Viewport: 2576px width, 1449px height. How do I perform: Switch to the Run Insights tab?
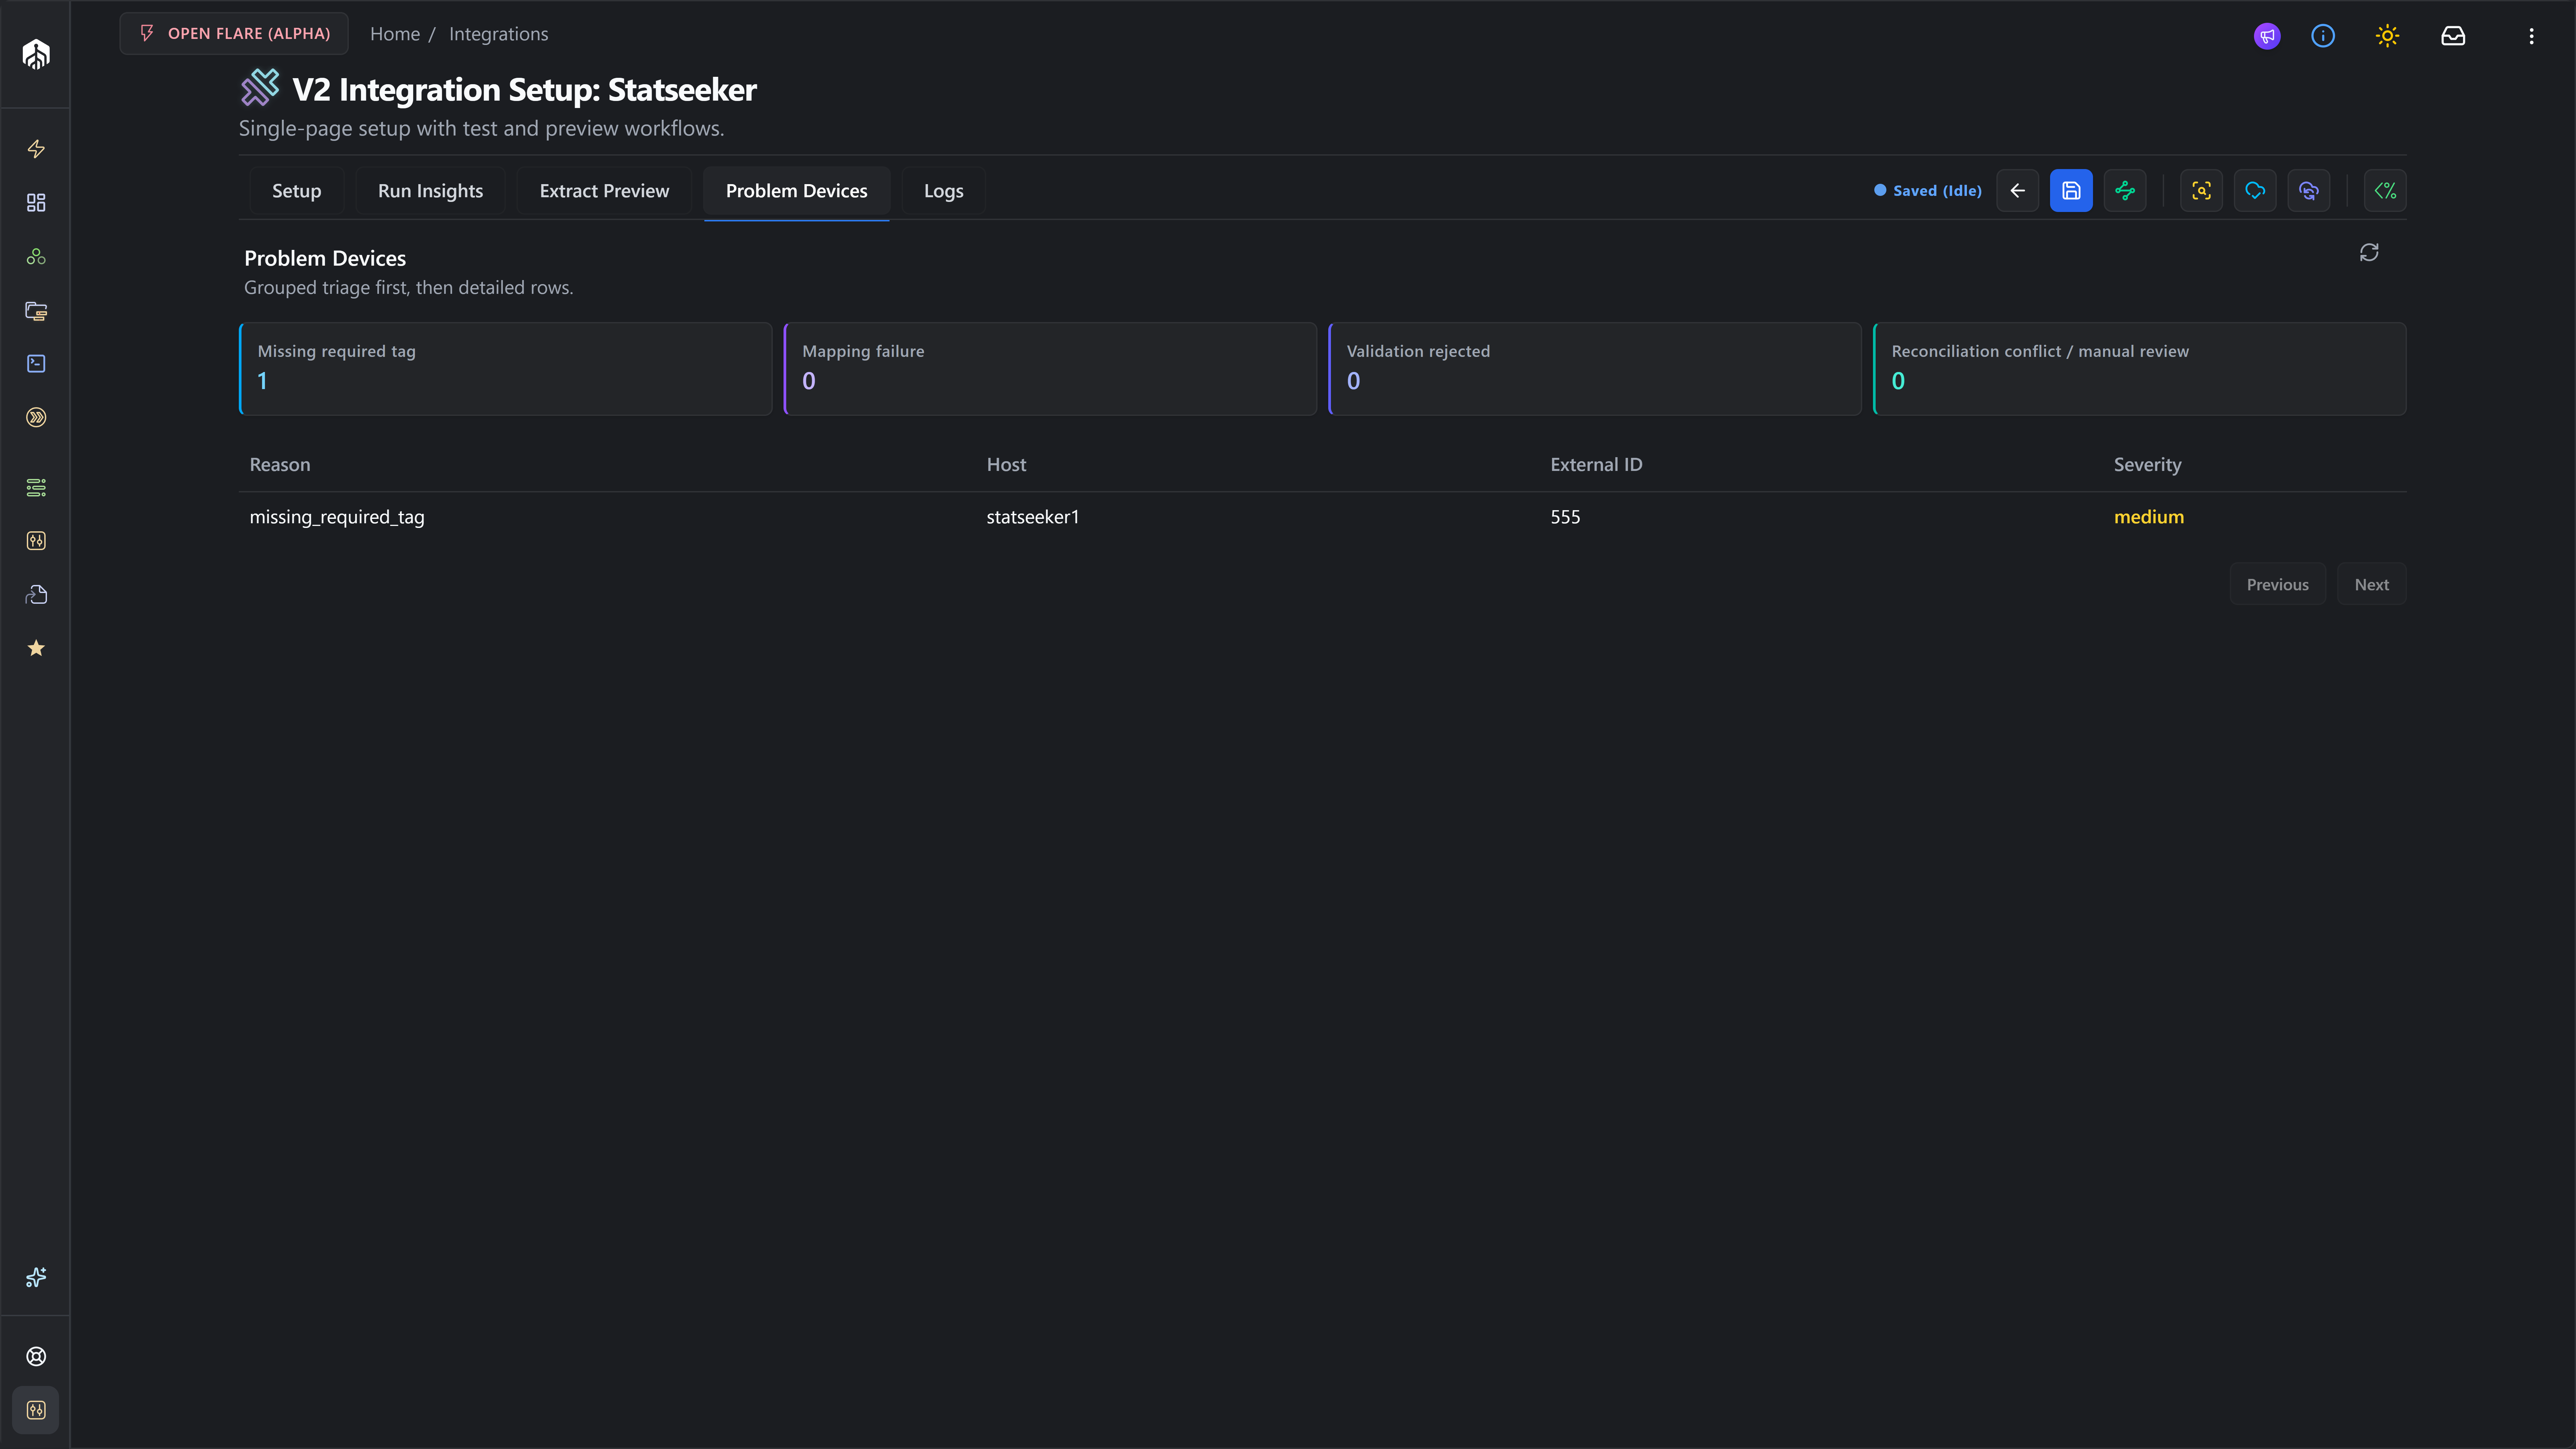point(430,190)
